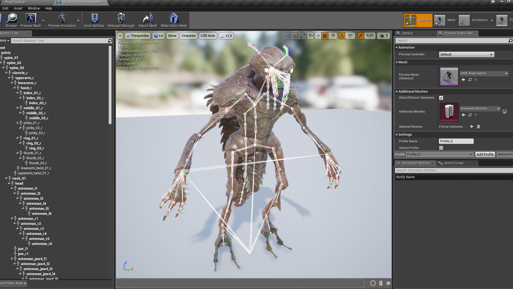The width and height of the screenshot is (513, 289).
Task: Open the Asset menu
Action: tap(18, 8)
